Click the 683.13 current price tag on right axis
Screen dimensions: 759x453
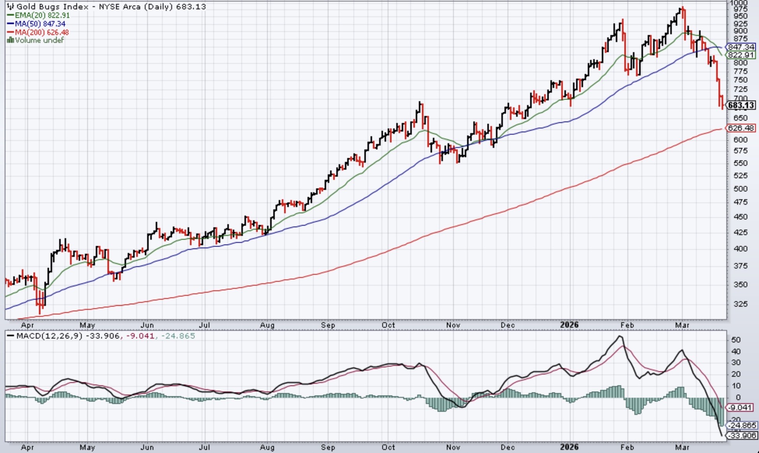click(741, 105)
